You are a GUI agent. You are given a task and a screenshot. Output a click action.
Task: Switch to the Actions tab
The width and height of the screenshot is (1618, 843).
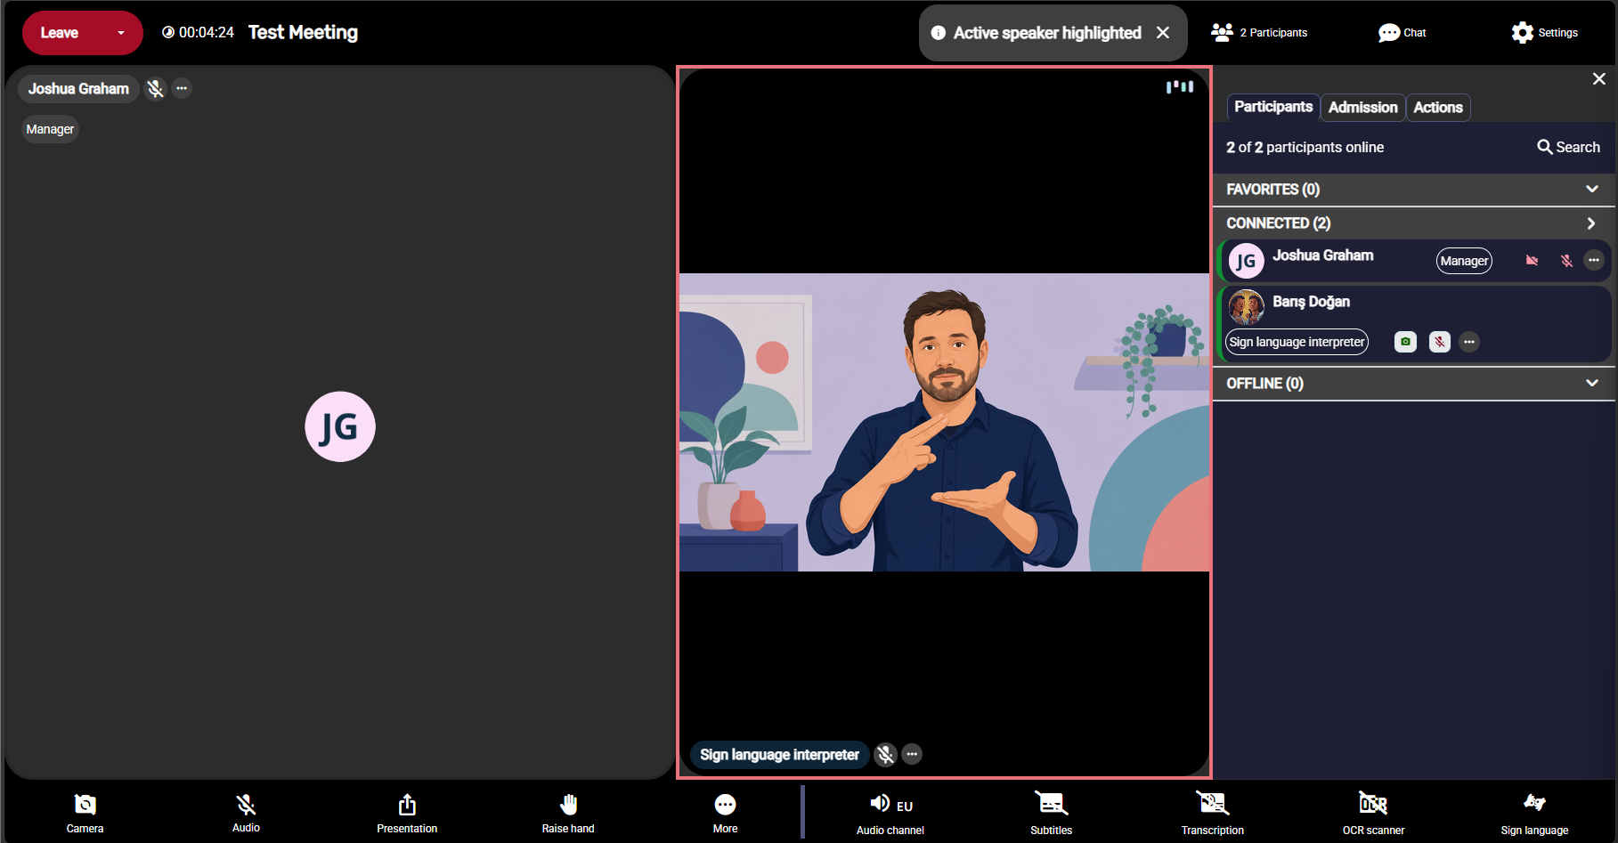tap(1438, 107)
